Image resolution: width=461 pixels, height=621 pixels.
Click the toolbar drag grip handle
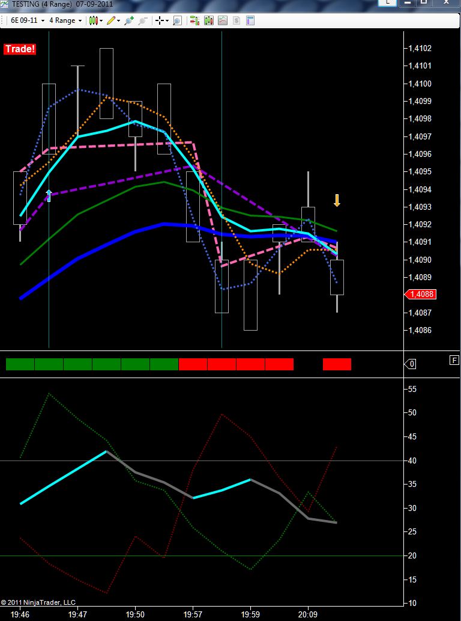(x=3, y=20)
